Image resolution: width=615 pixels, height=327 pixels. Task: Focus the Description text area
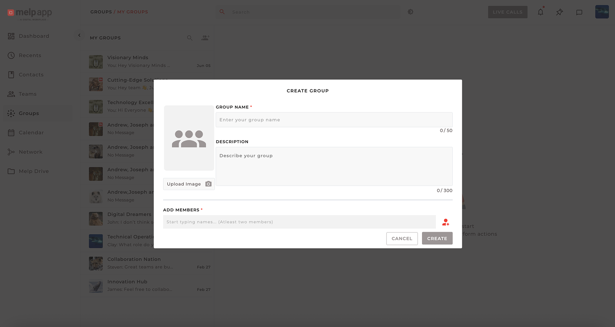click(334, 166)
